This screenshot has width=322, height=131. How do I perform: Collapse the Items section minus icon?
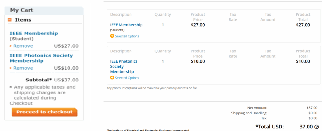coord(9,20)
